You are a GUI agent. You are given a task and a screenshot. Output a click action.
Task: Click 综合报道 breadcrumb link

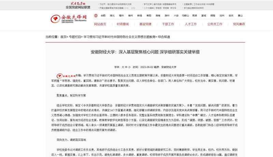click(164, 37)
